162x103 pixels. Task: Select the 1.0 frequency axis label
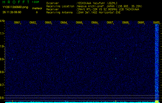click(2, 46)
